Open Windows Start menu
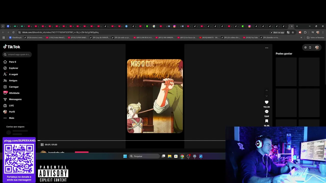Image resolution: width=326 pixels, height=183 pixels. point(125,156)
